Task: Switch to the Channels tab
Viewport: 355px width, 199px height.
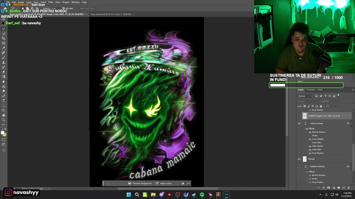Action: point(311,90)
